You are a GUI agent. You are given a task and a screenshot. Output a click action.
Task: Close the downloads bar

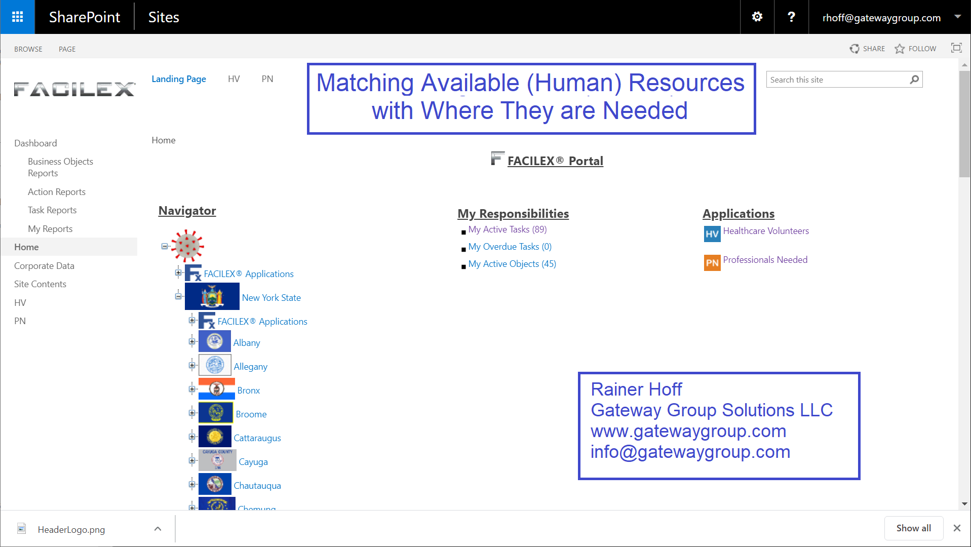tap(957, 528)
